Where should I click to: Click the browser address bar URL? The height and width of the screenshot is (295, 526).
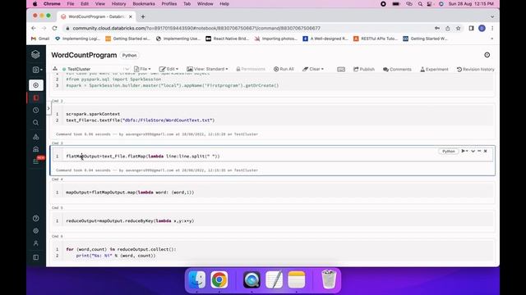click(x=196, y=28)
